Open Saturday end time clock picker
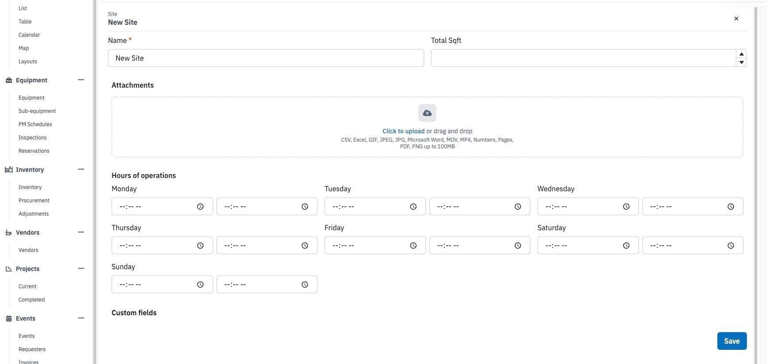This screenshot has height=364, width=770. click(731, 246)
